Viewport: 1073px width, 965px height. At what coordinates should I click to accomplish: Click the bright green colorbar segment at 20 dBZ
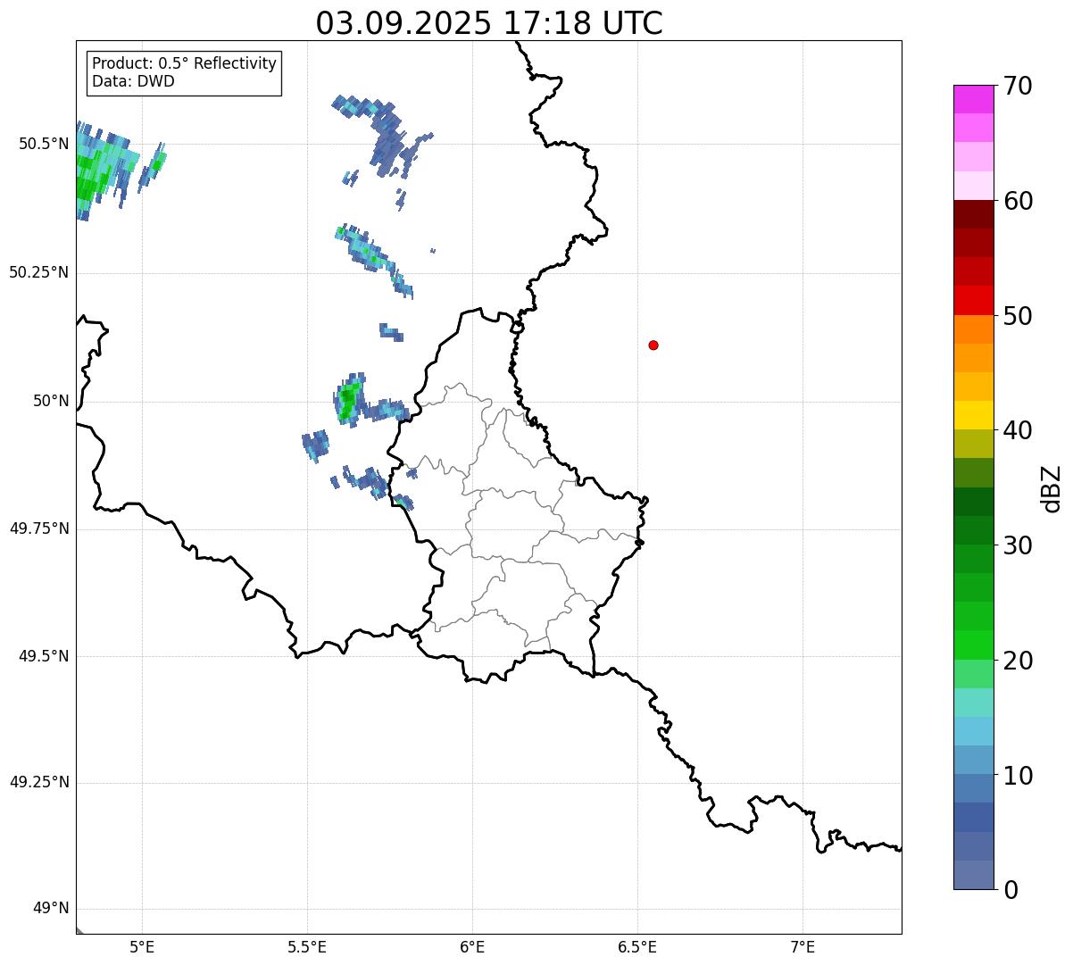(x=974, y=645)
